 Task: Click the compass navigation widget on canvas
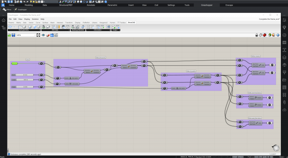point(276,148)
